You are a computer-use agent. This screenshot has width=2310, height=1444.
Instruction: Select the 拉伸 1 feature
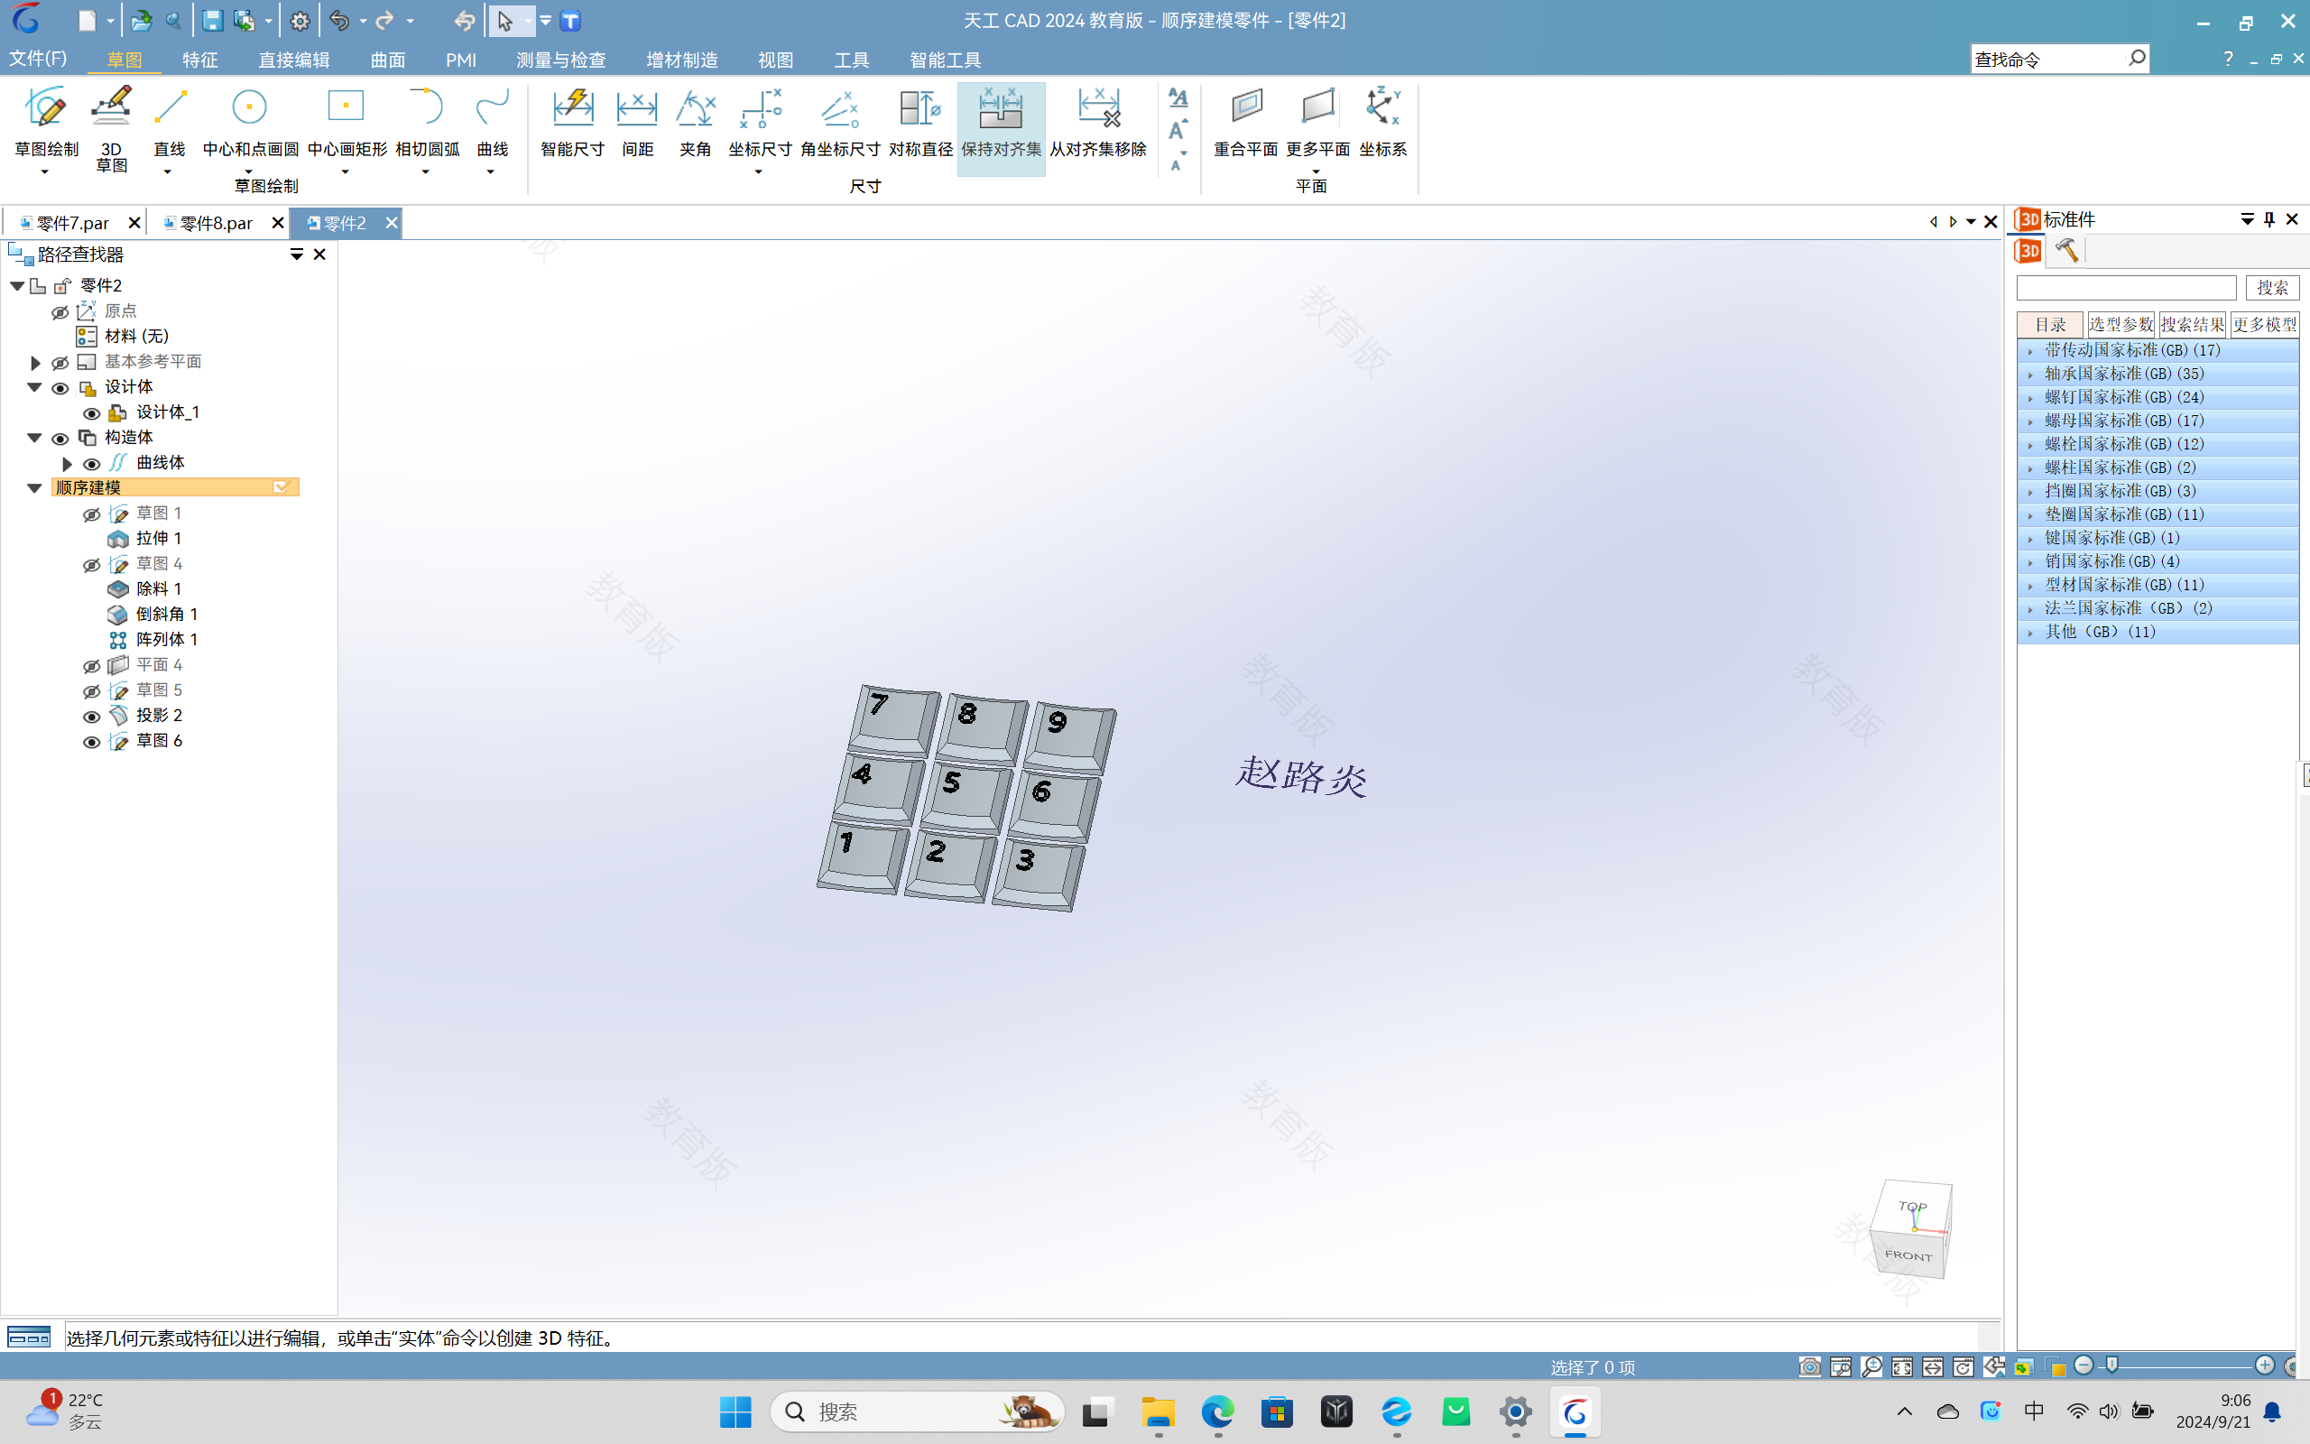(159, 539)
